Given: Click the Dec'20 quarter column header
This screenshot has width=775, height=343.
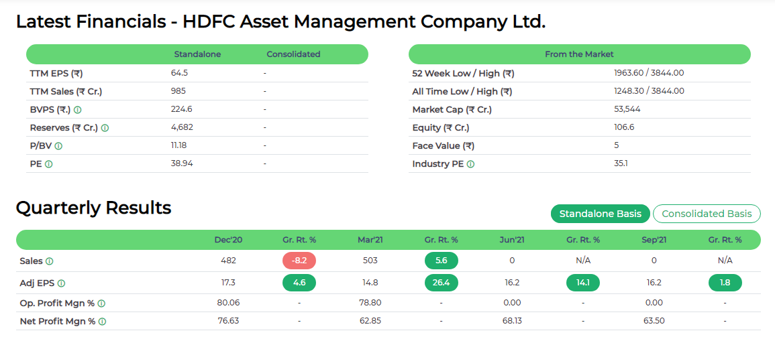Looking at the screenshot, I should pos(228,240).
